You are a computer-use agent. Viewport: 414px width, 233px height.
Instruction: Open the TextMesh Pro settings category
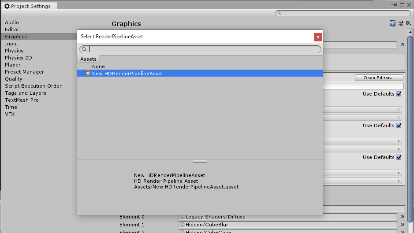coord(22,100)
